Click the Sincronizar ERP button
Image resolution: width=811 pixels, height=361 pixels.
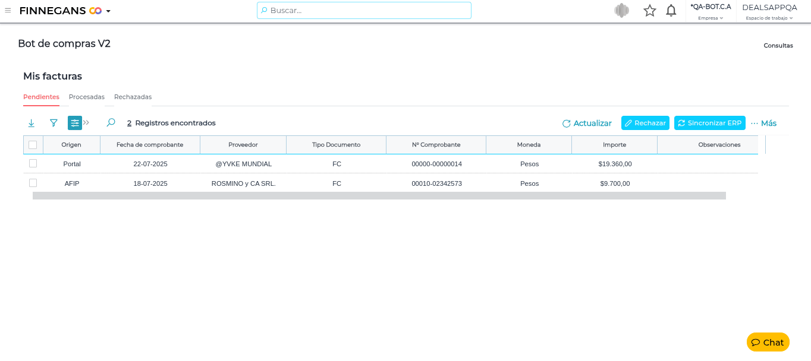pyautogui.click(x=709, y=123)
